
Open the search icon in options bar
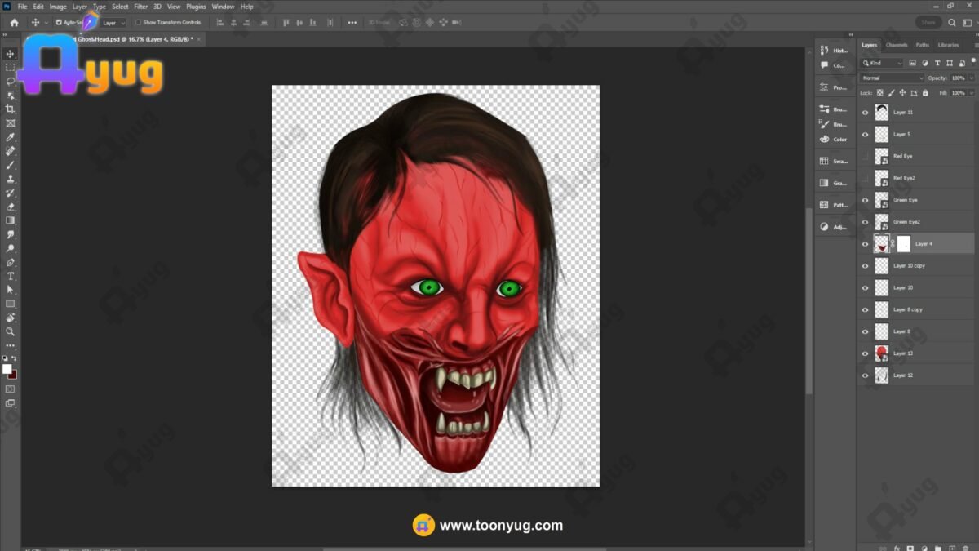(952, 23)
